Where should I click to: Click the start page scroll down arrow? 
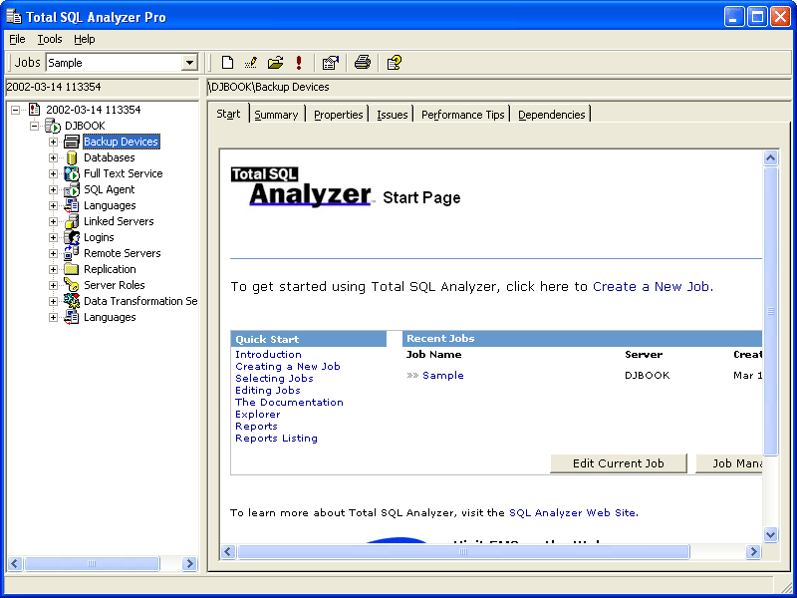pyautogui.click(x=770, y=534)
